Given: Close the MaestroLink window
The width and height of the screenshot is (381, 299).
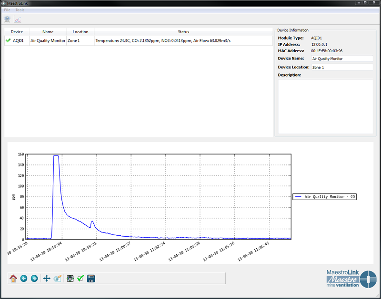Looking at the screenshot, I should [x=374, y=3].
